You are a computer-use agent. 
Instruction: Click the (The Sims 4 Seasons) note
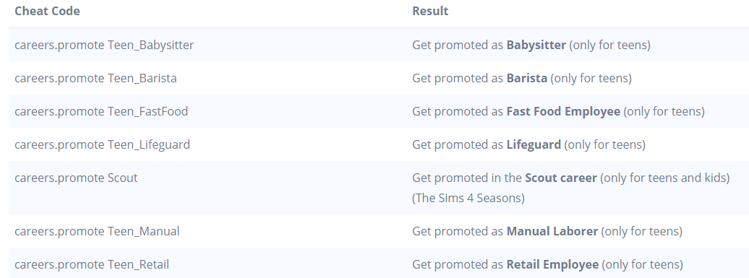(x=468, y=198)
